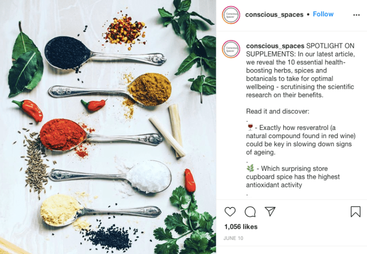Follow the conscious_spaces account
The height and width of the screenshot is (254, 367).
point(323,14)
